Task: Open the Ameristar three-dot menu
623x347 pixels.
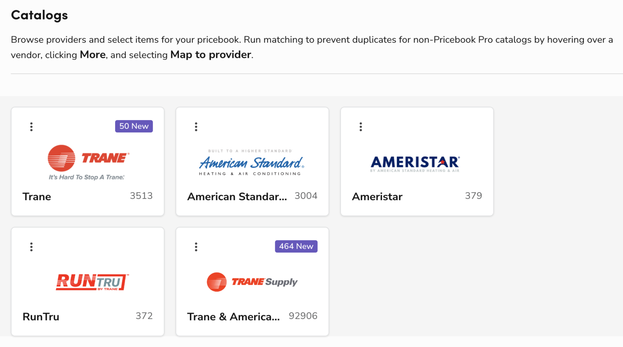Action: tap(360, 126)
